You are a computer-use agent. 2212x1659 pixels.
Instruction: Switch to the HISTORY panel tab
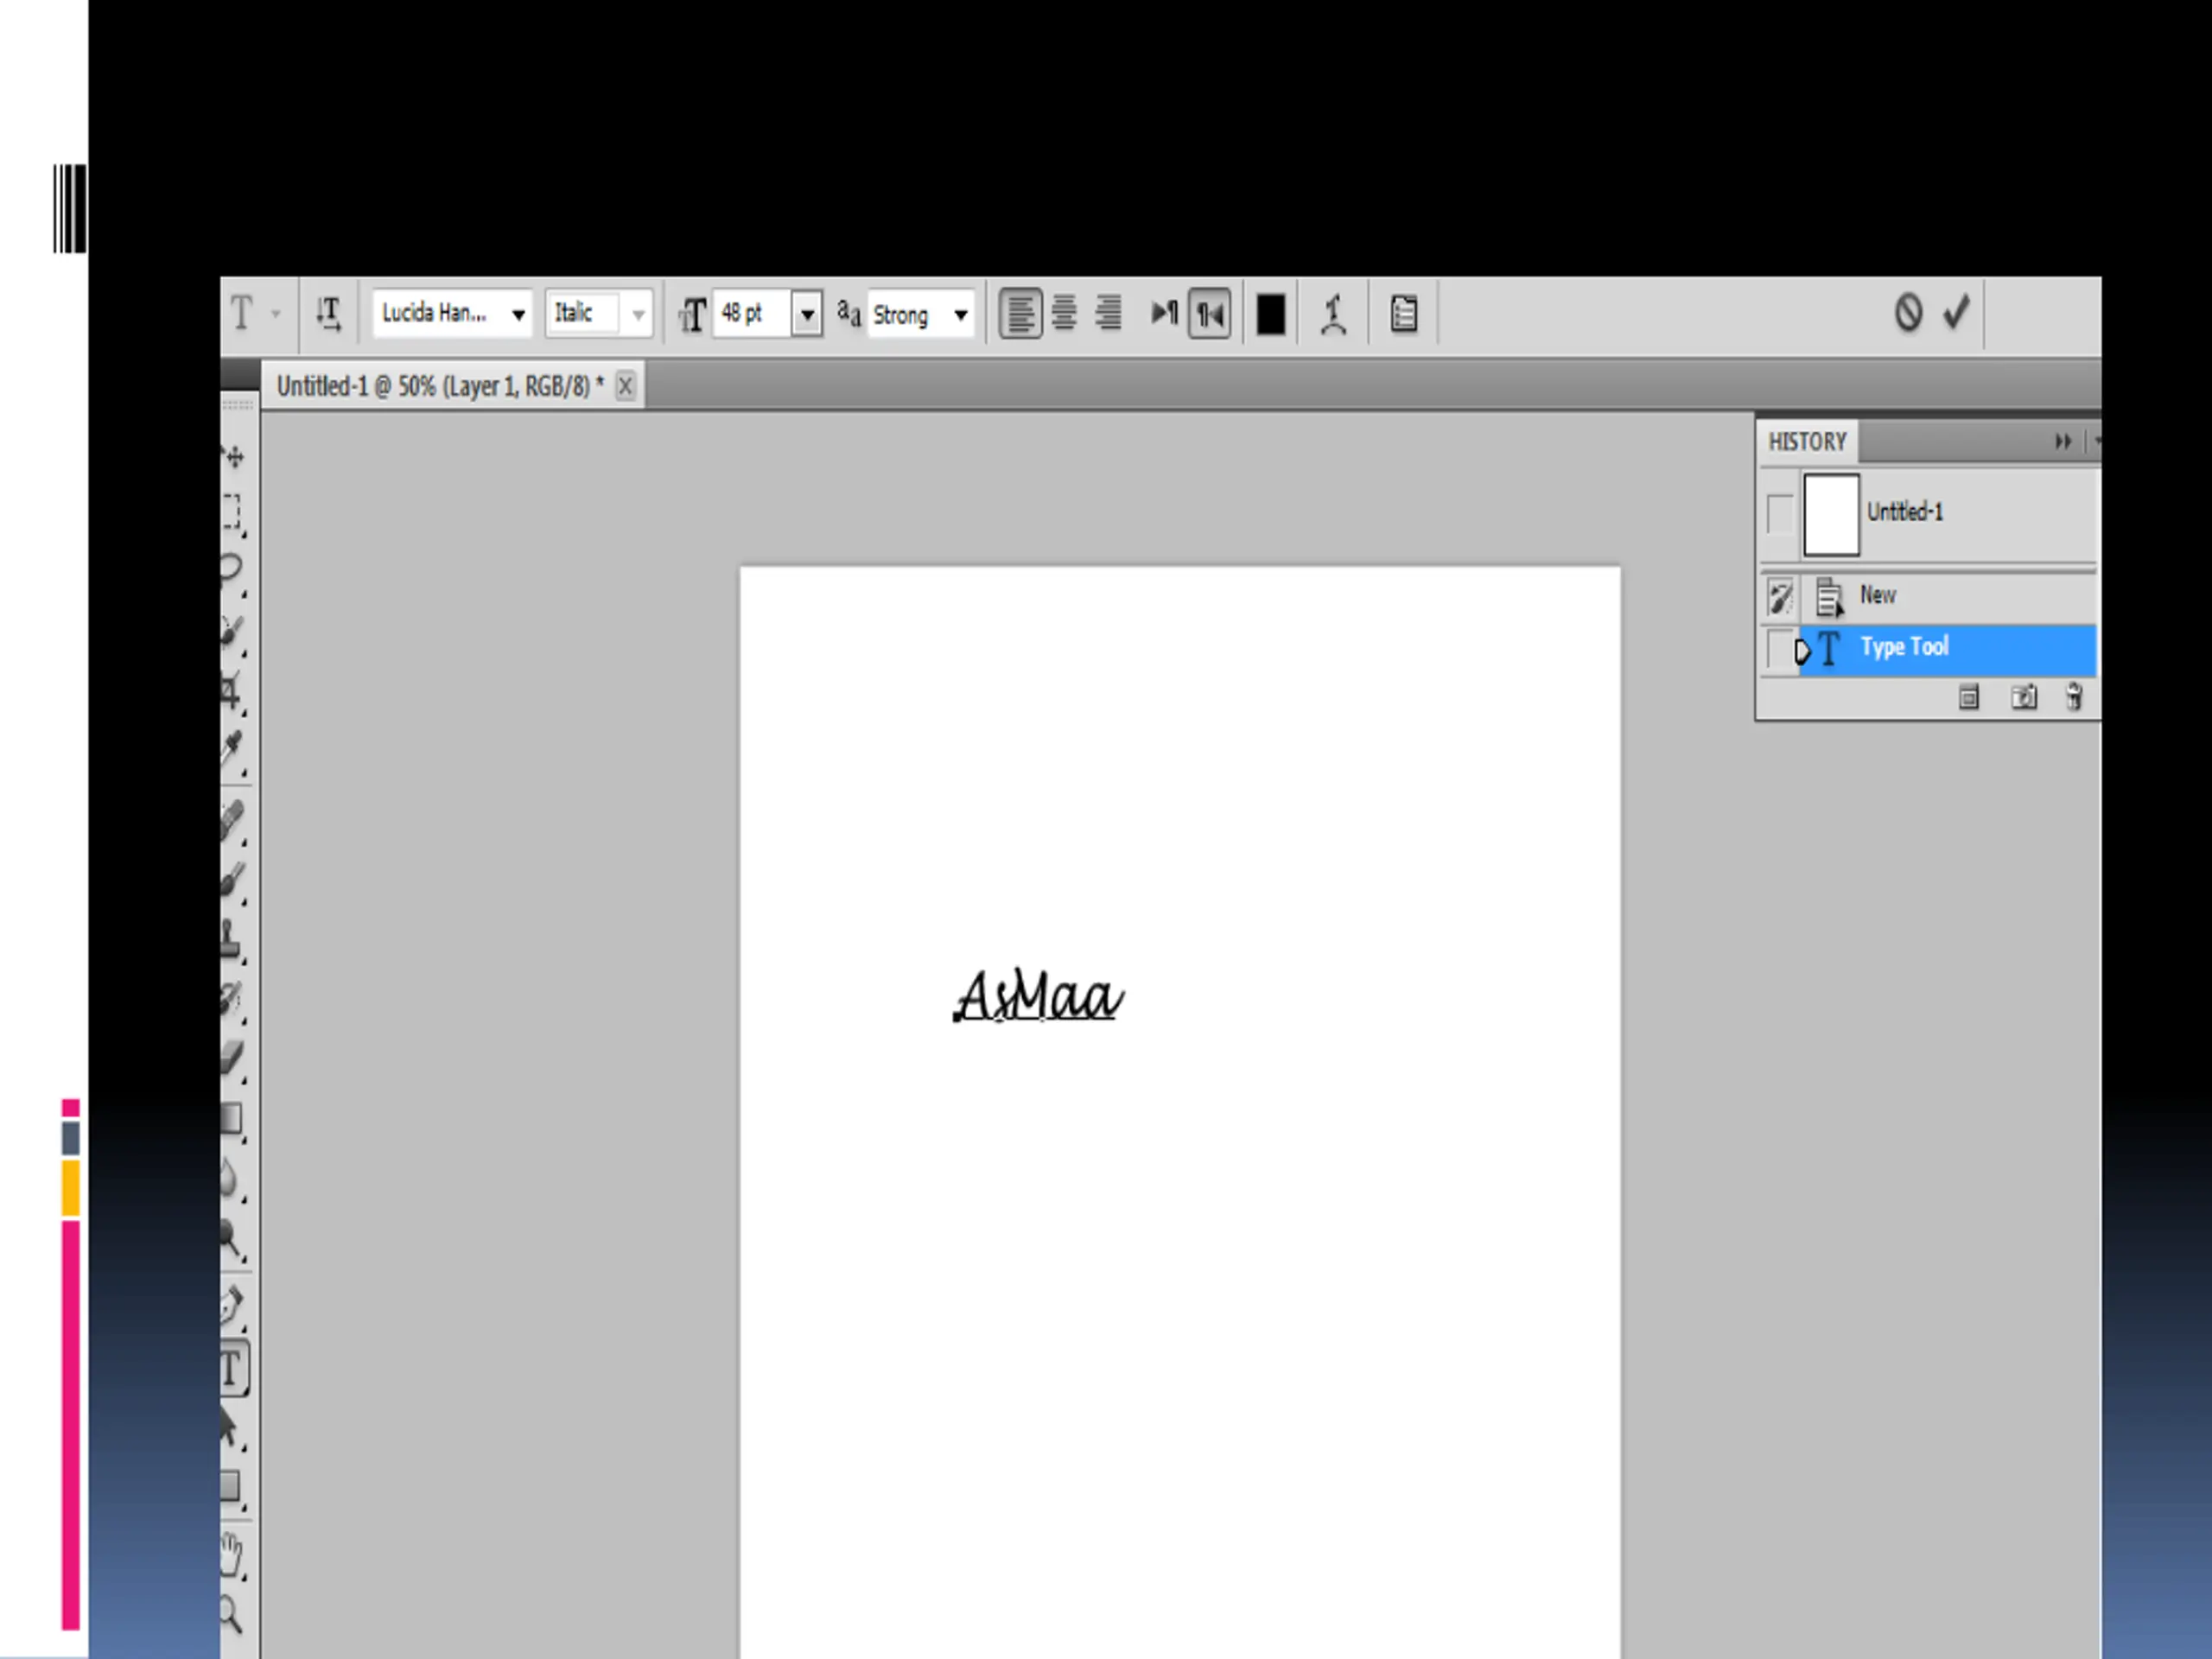(1807, 441)
